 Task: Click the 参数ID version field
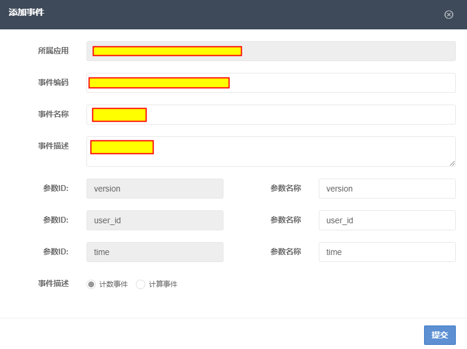tap(155, 189)
